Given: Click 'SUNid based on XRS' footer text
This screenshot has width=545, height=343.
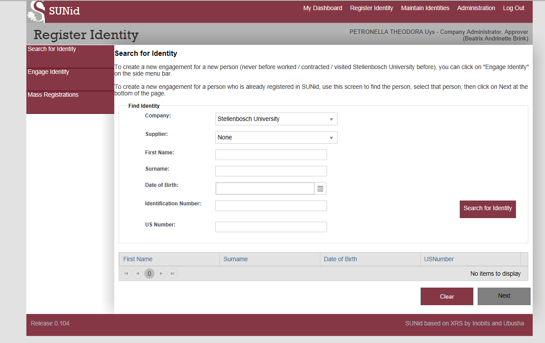Looking at the screenshot, I should pyautogui.click(x=465, y=323).
